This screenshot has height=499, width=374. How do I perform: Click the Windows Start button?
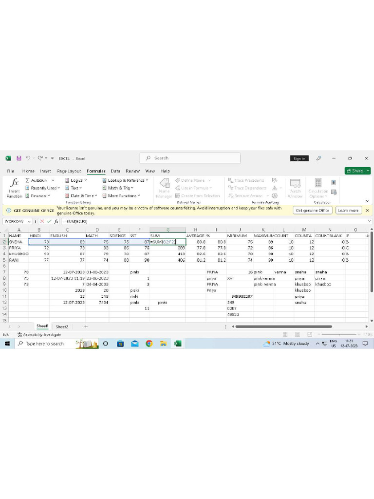coord(7,344)
